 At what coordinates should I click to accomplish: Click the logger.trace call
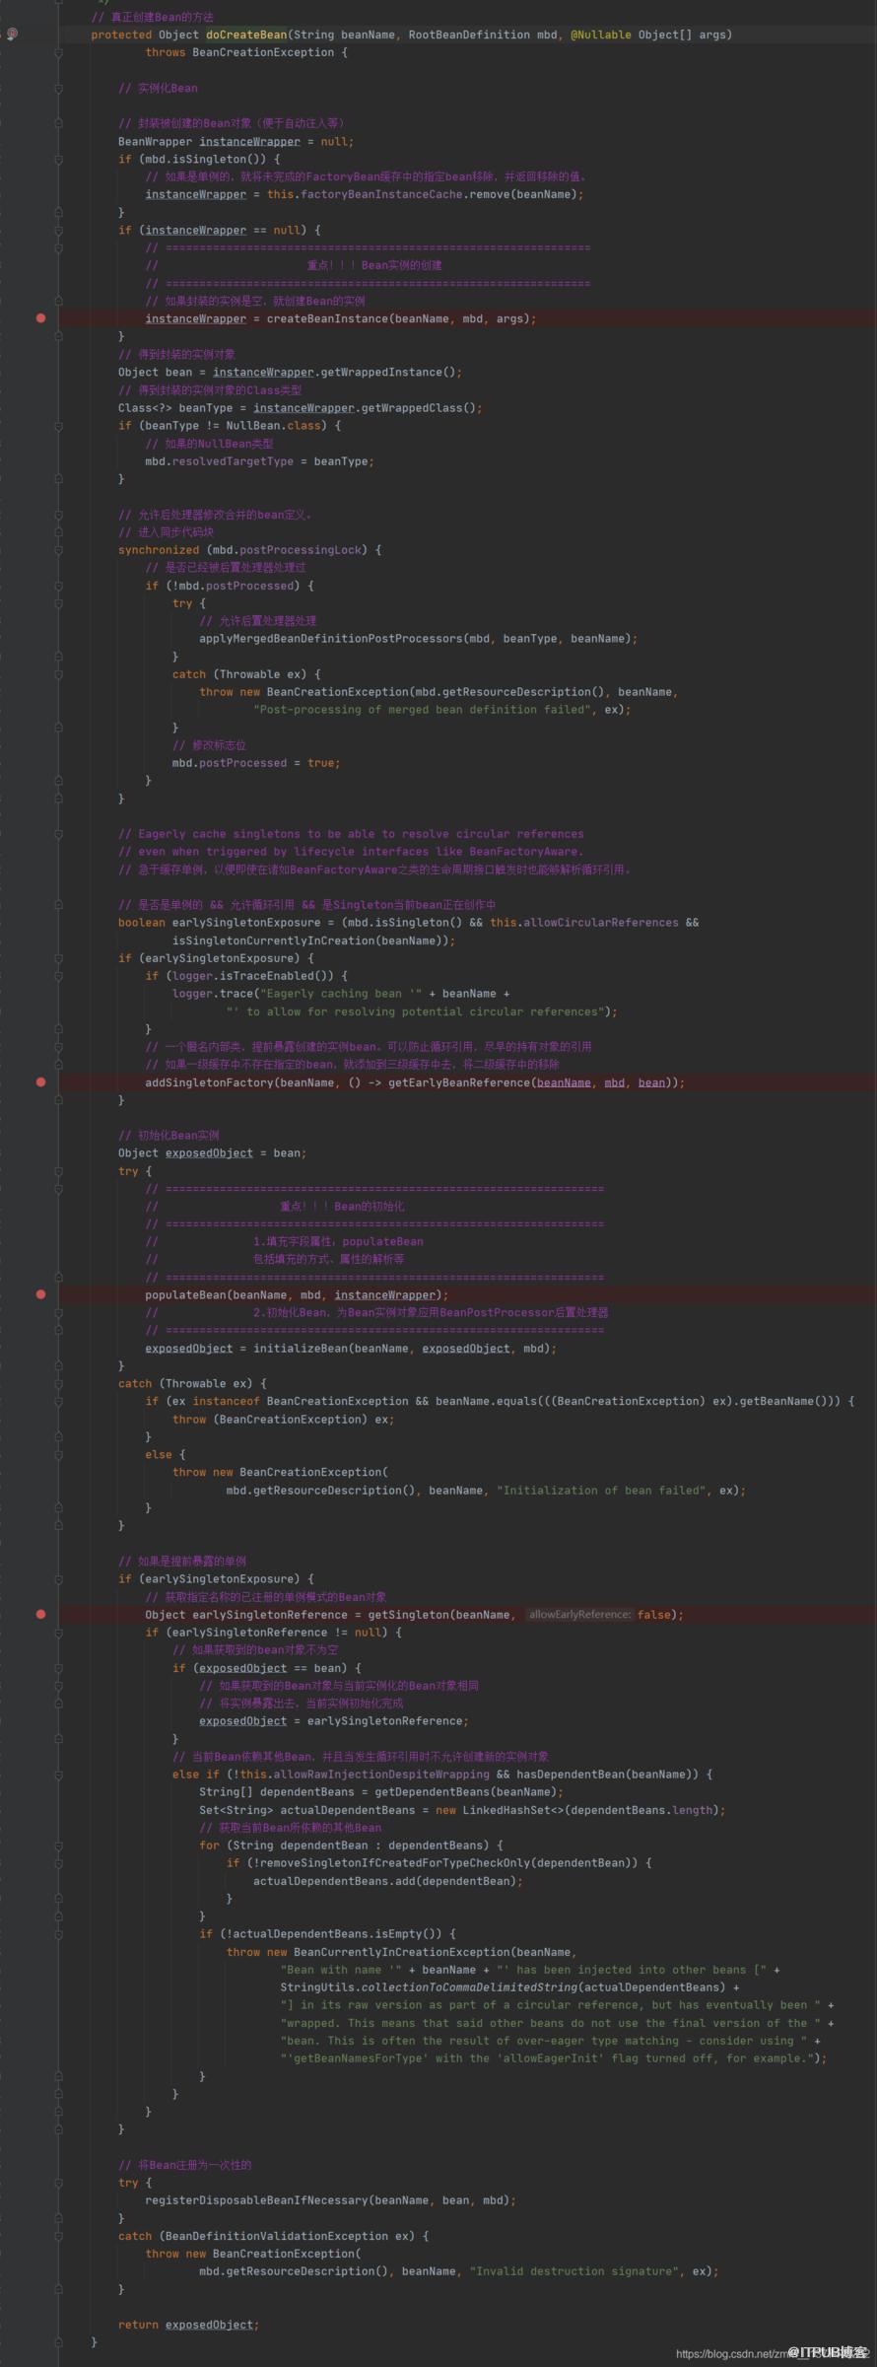coord(213,994)
